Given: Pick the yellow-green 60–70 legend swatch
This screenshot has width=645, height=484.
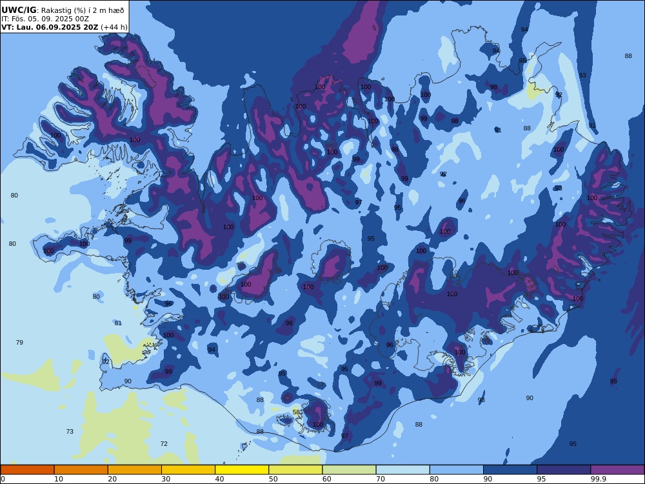Looking at the screenshot, I should tap(349, 470).
